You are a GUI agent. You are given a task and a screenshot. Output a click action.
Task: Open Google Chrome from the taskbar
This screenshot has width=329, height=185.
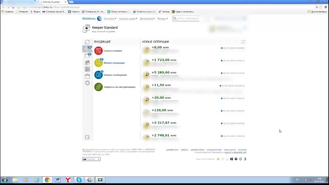pyautogui.click(x=47, y=180)
